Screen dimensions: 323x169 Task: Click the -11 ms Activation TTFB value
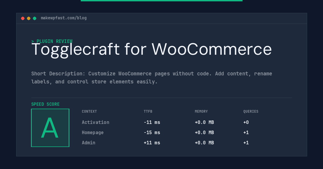point(152,122)
